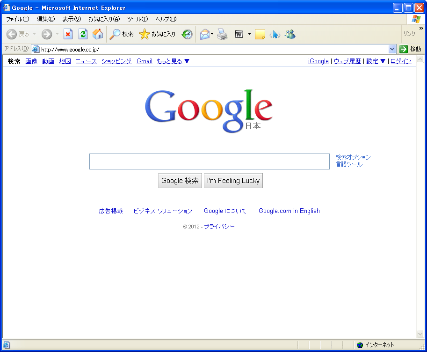427x352 pixels.
Task: Open the Edit button dropdown arrow
Action: (249, 34)
